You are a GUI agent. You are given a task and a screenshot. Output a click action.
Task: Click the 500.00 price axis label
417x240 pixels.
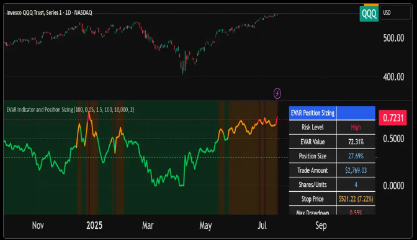pos(393,38)
